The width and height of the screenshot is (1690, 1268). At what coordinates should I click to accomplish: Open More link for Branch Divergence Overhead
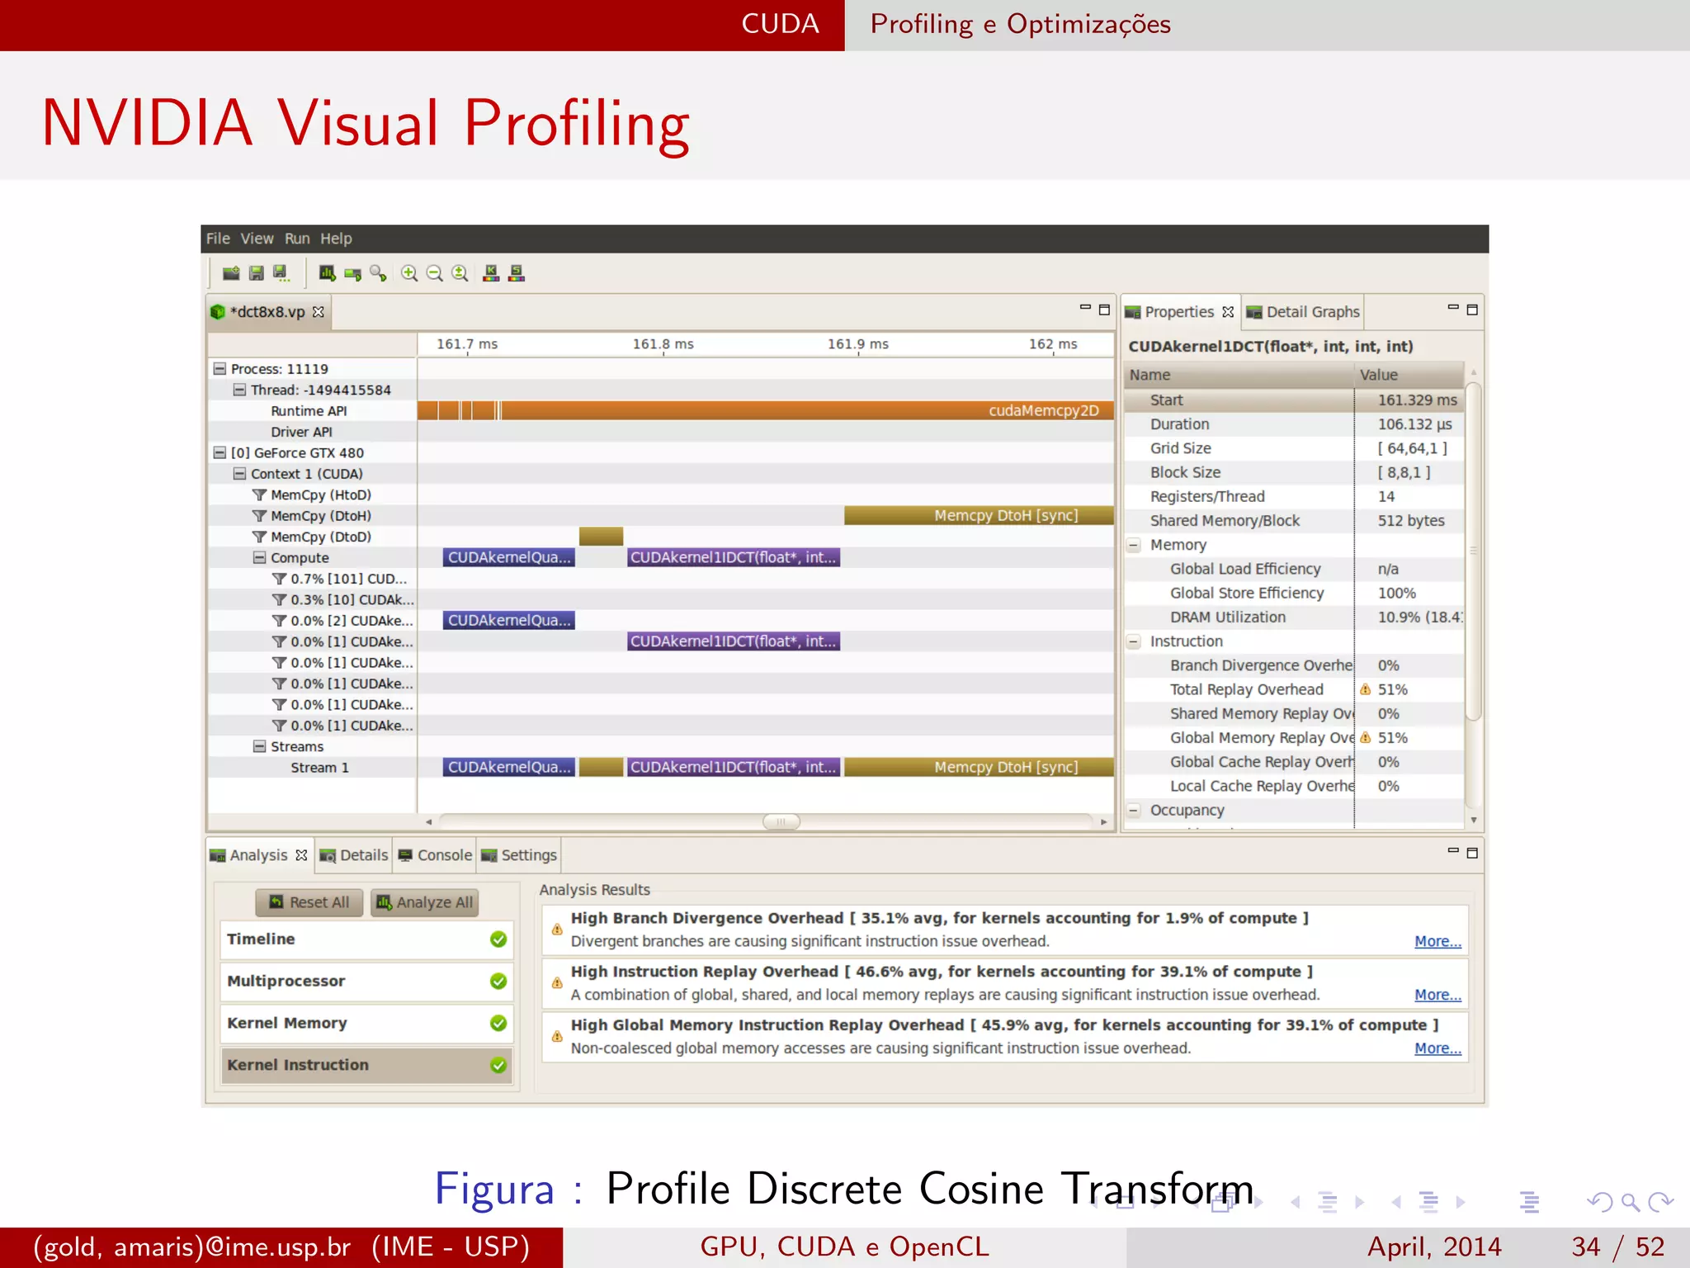1437,941
